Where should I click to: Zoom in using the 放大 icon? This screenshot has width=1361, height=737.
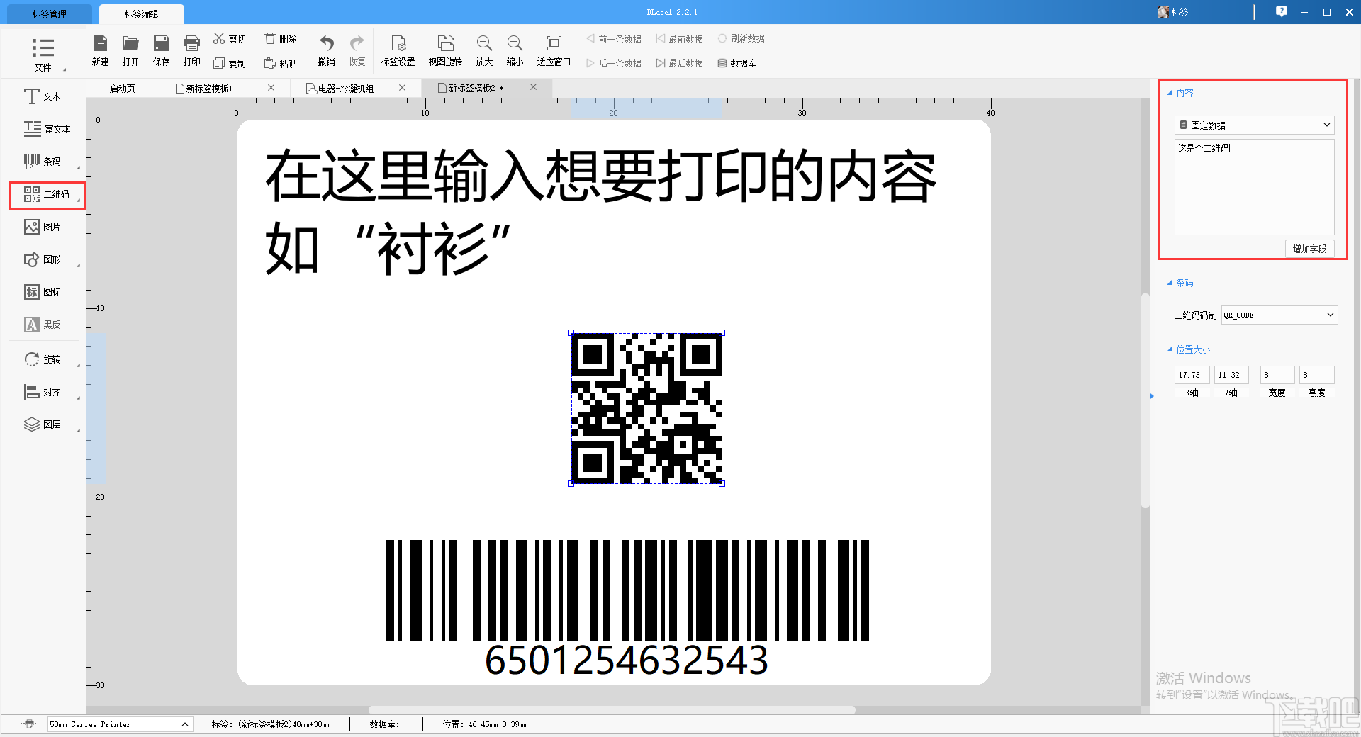tap(483, 50)
